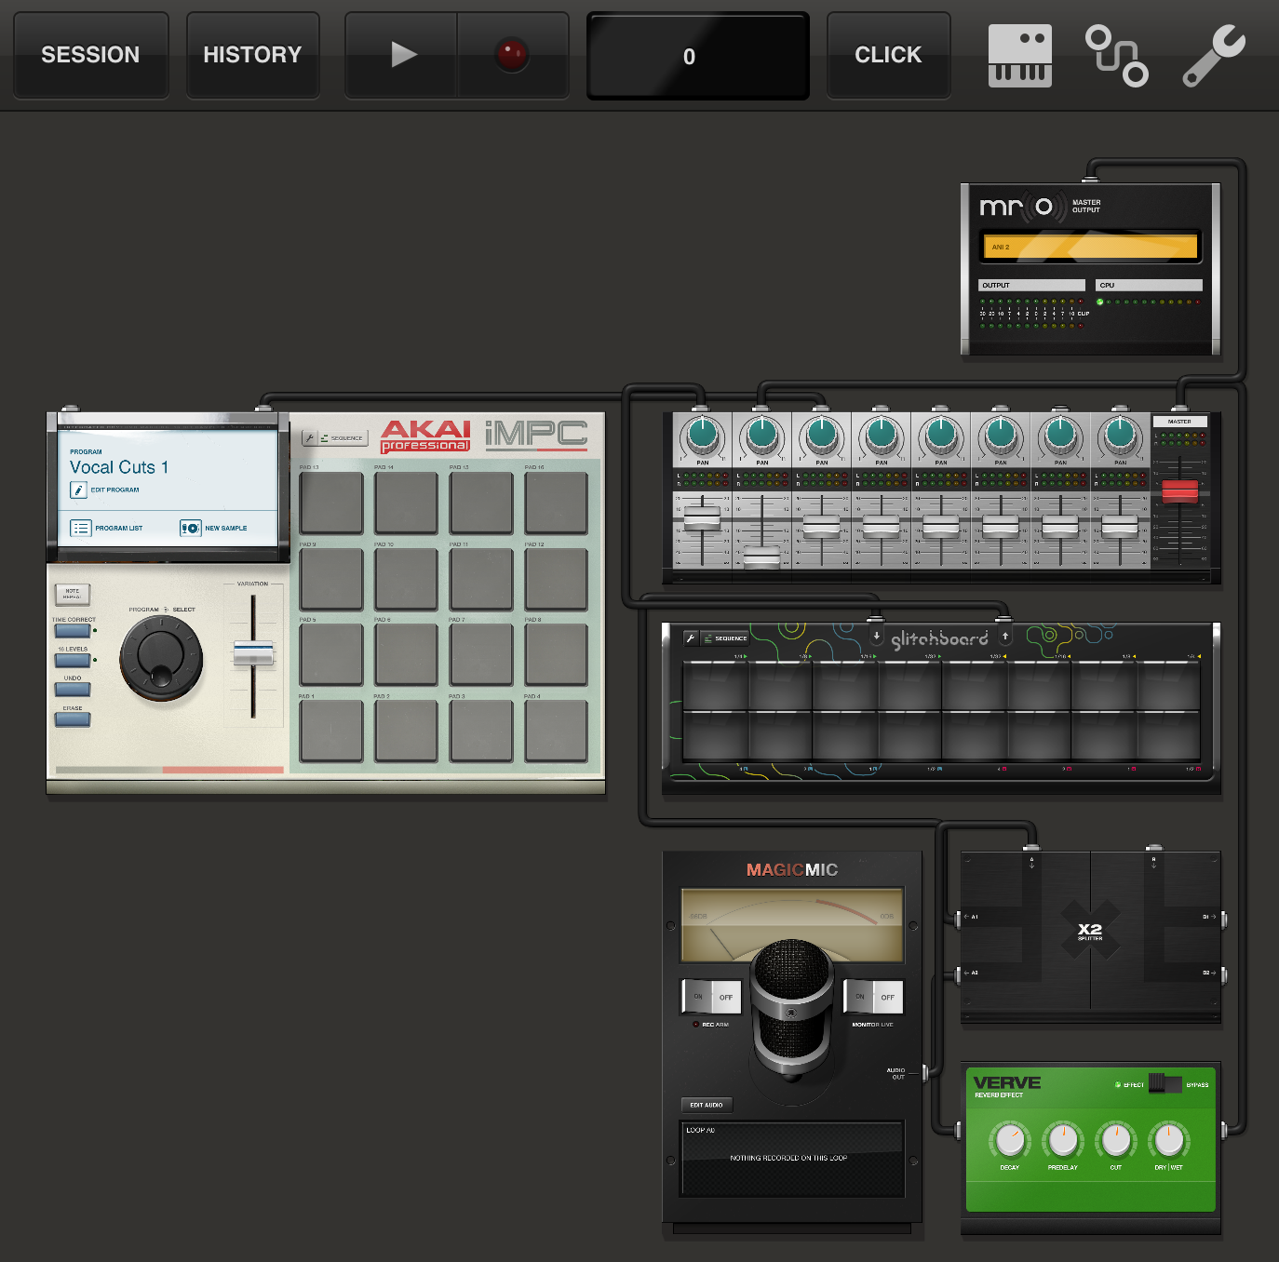Viewport: 1279px width, 1262px height.
Task: Toggle MagicMic REC ARM on/off switch
Action: click(x=712, y=997)
